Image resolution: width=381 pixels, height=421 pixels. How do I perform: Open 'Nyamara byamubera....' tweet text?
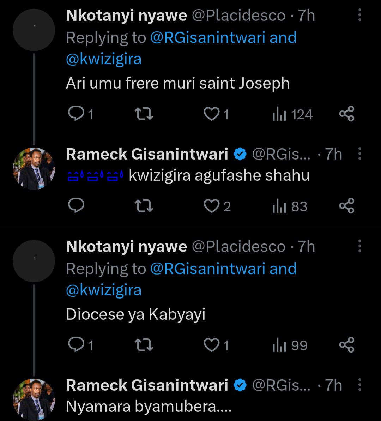(x=149, y=407)
